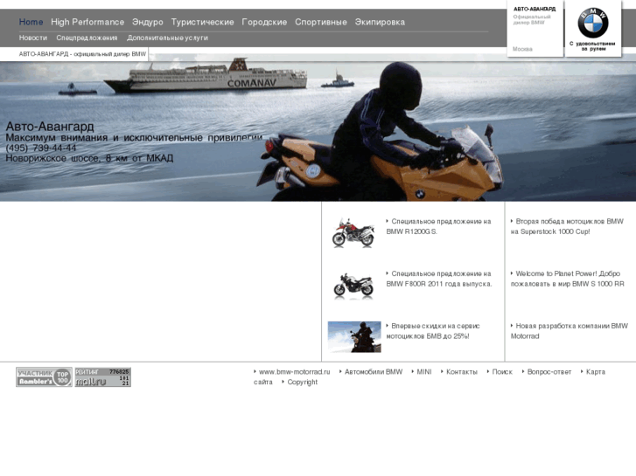636x476 pixels.
Task: Click breadcrumb АВТО-АВАНГАРД официальный дилер BMW
Action: [82, 54]
